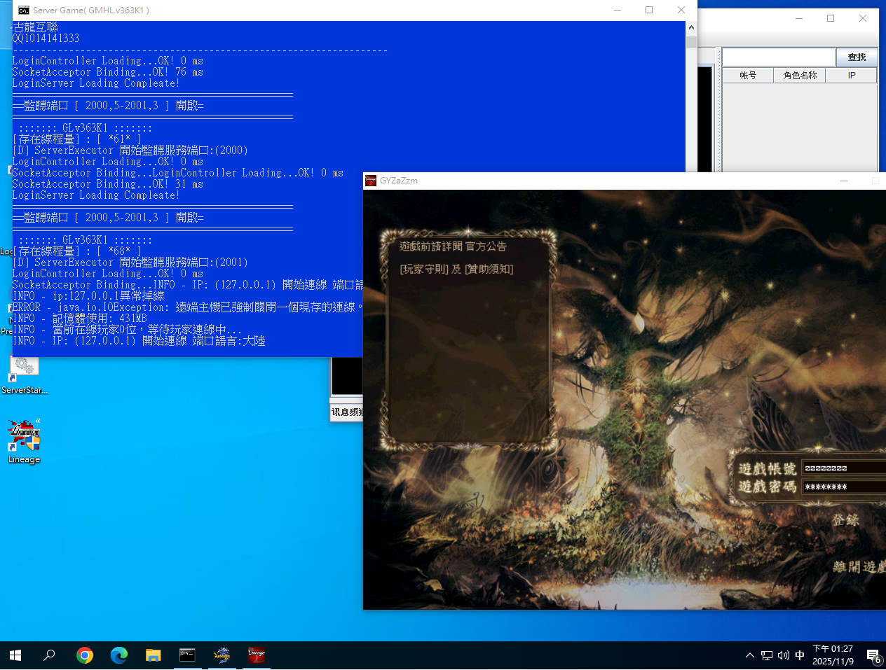Click the Server Game console title bar icon
Image resolution: width=886 pixels, height=670 pixels.
(23, 10)
